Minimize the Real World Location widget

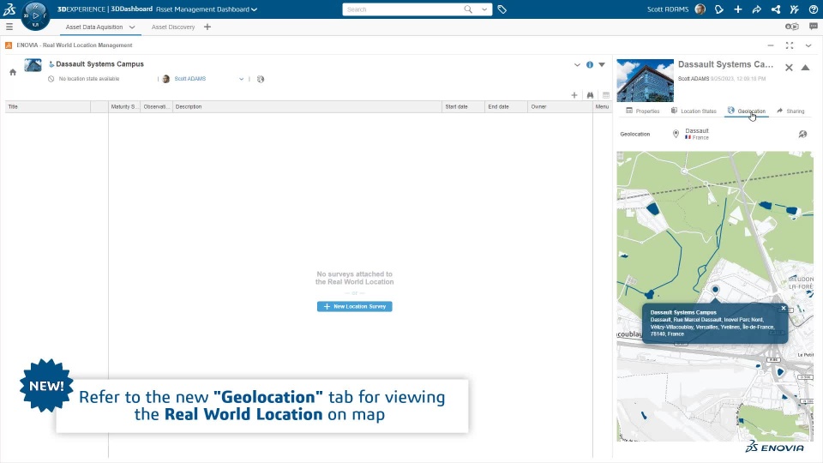771,45
